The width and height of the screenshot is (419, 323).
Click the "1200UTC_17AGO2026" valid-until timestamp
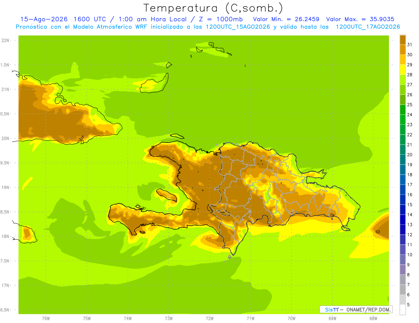368,27
